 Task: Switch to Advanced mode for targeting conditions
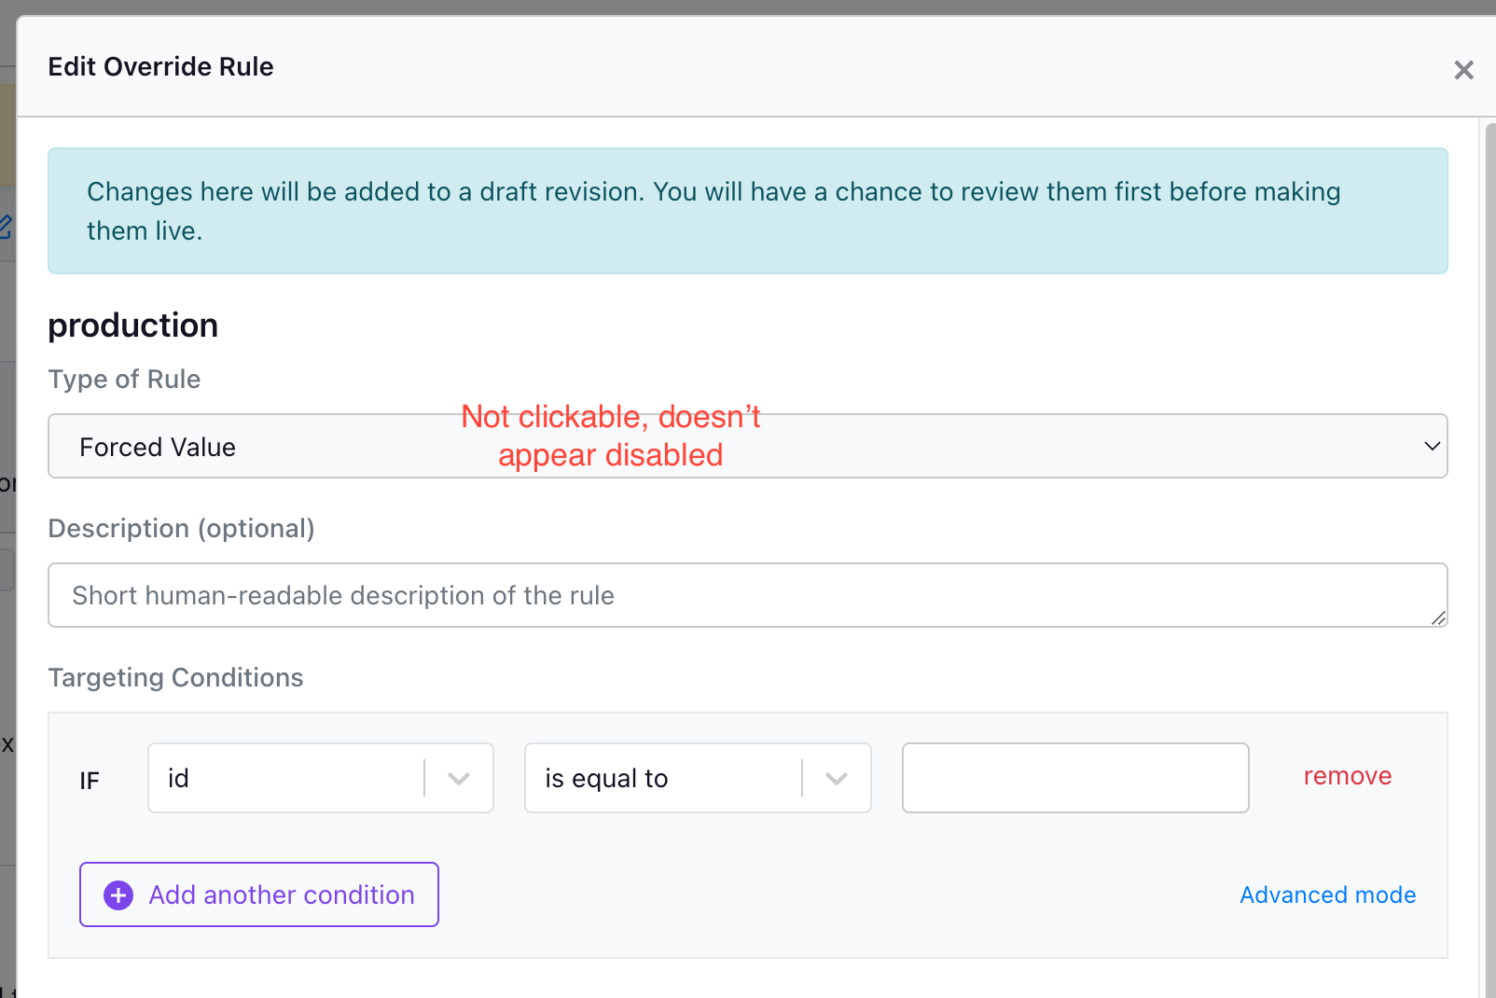(x=1327, y=894)
